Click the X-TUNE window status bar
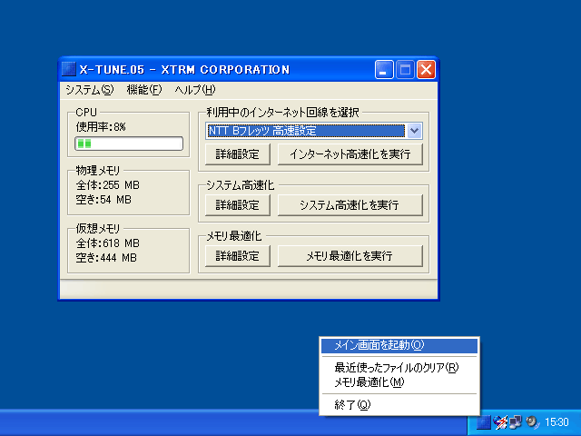Viewport: 581px width, 436px height. tap(248, 289)
